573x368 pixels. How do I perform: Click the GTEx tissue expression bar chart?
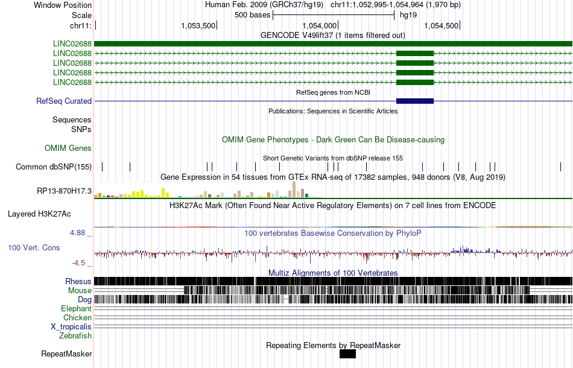coord(208,190)
